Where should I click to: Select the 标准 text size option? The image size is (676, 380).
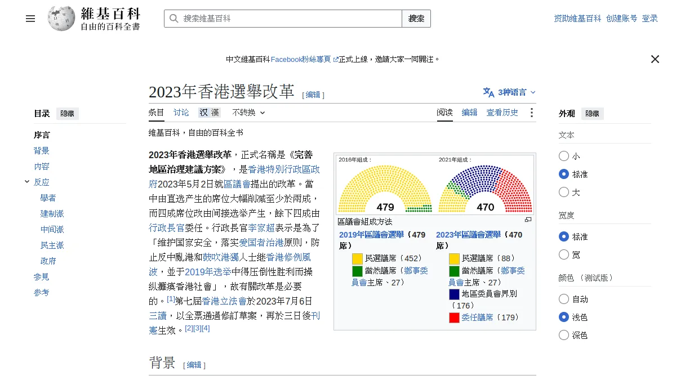coord(564,174)
